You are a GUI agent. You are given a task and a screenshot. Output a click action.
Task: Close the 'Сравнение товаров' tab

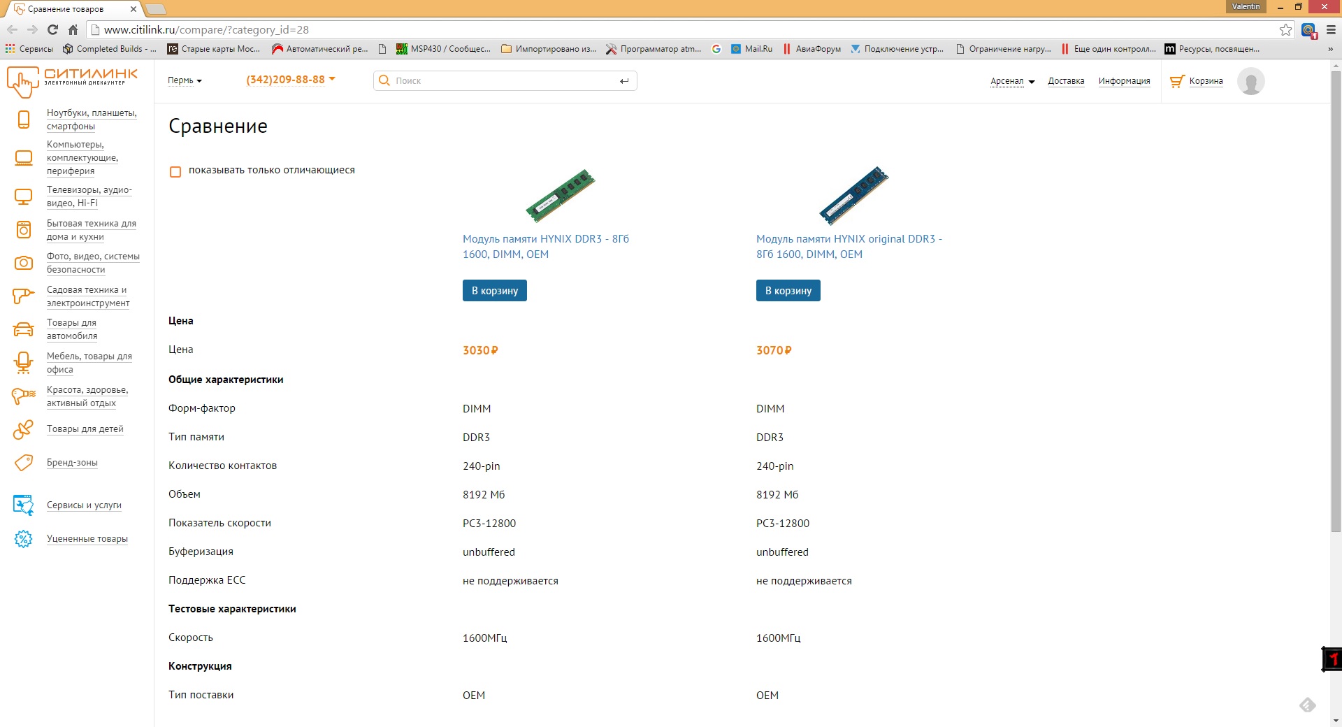(x=134, y=9)
